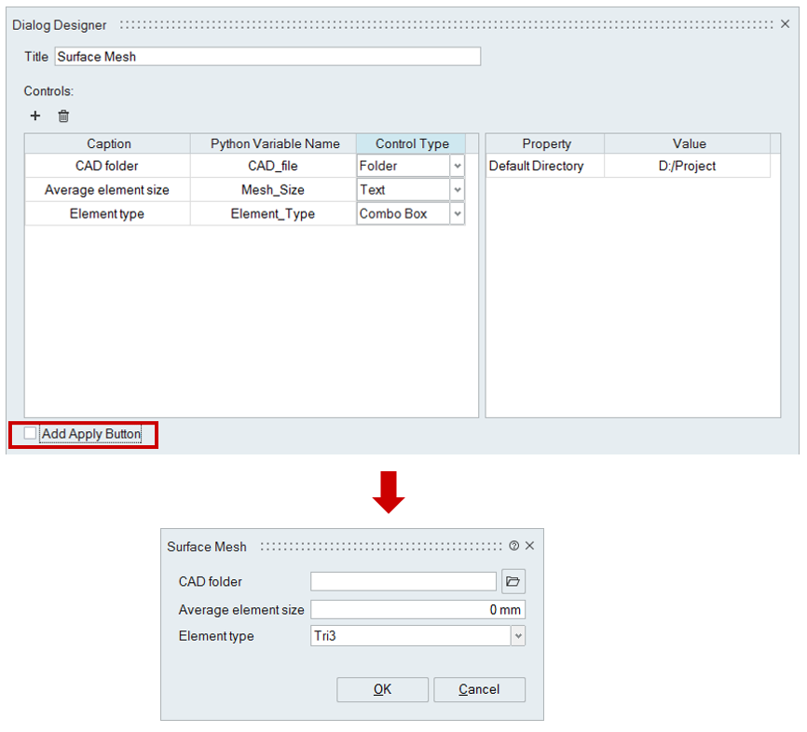Click the plus icon to add control
Image resolution: width=807 pixels, height=732 pixels.
(x=35, y=116)
